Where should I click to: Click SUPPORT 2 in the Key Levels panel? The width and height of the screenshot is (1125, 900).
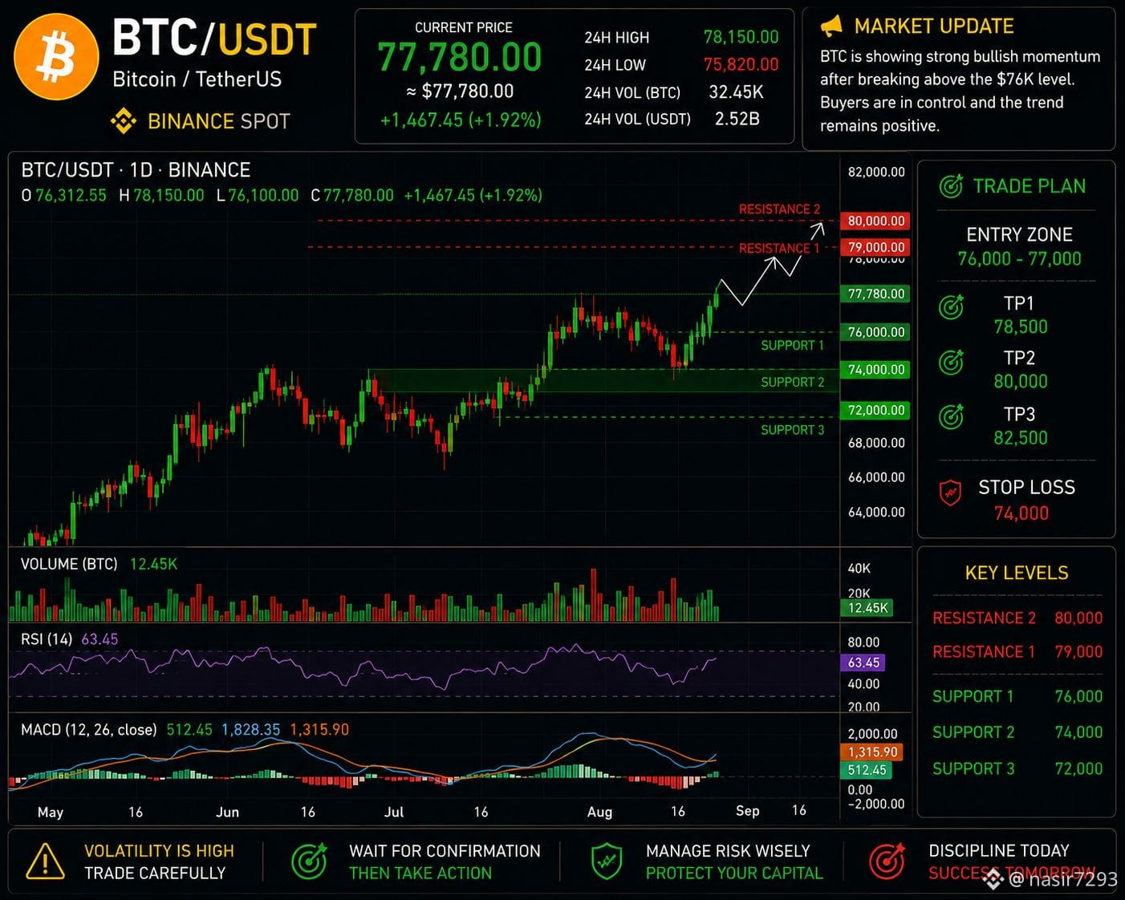click(973, 732)
